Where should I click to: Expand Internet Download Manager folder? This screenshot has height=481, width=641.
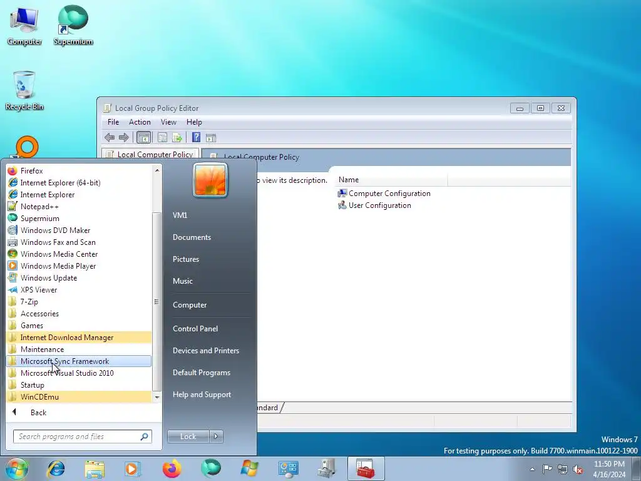coord(79,337)
